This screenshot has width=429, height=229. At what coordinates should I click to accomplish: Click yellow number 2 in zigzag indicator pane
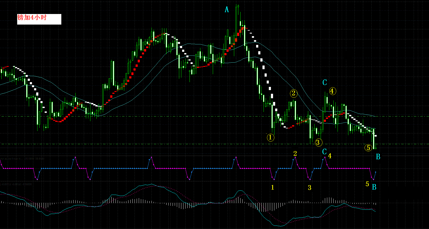[x=295, y=153]
